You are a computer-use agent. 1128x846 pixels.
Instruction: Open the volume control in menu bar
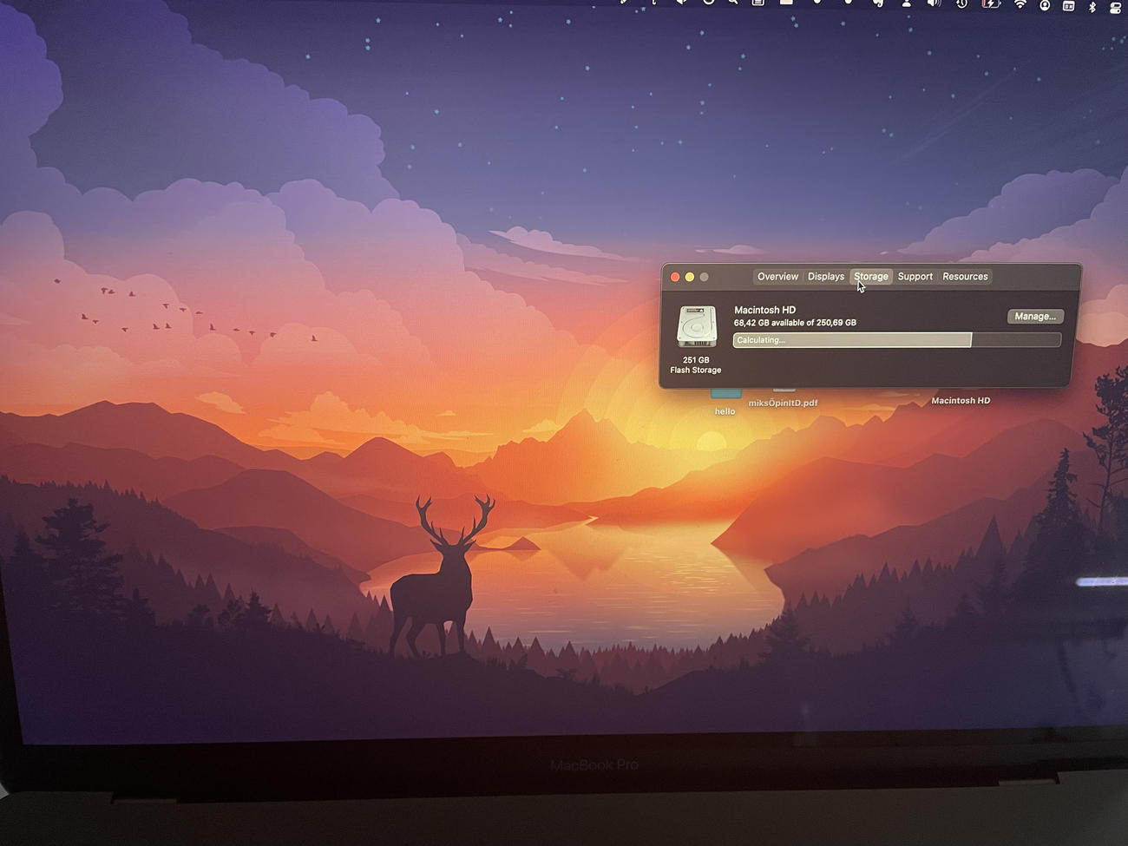[933, 4]
